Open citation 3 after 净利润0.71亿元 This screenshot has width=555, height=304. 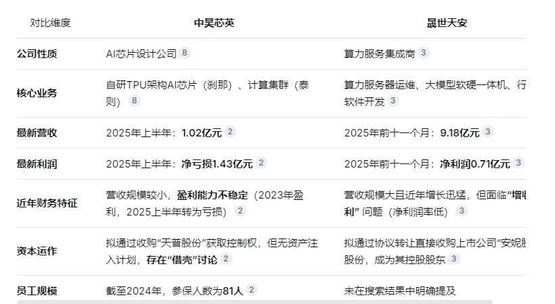[x=518, y=163]
